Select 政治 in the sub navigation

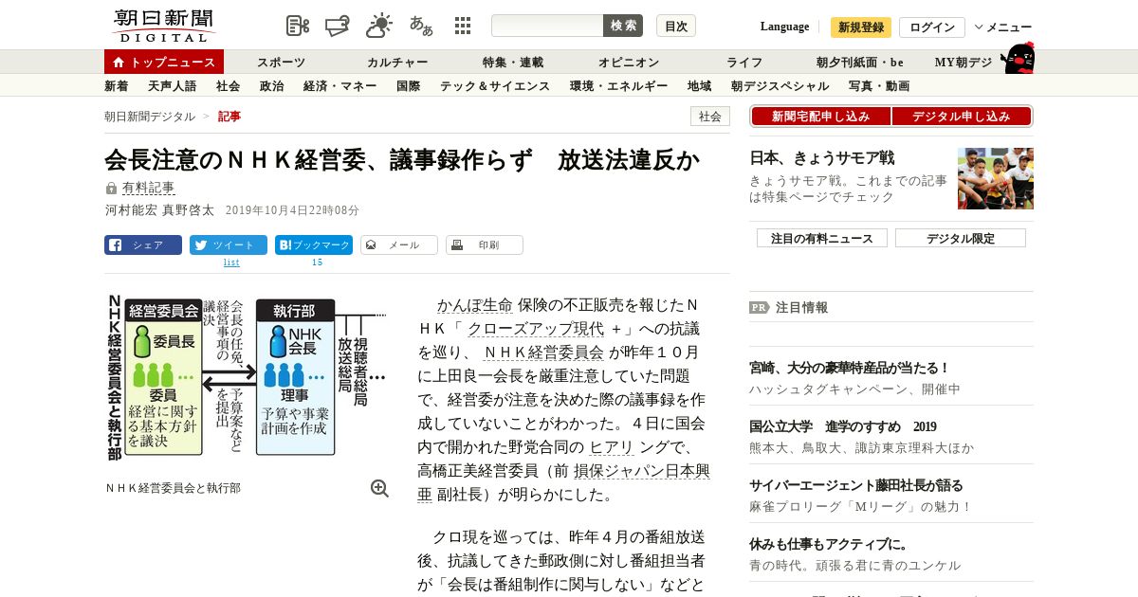[271, 86]
